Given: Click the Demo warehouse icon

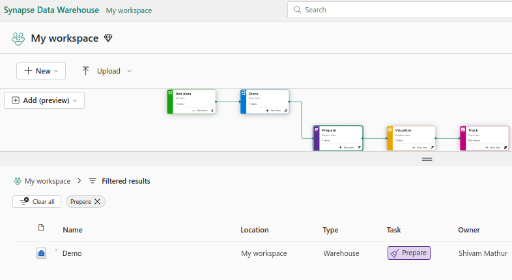Looking at the screenshot, I should coord(41,253).
